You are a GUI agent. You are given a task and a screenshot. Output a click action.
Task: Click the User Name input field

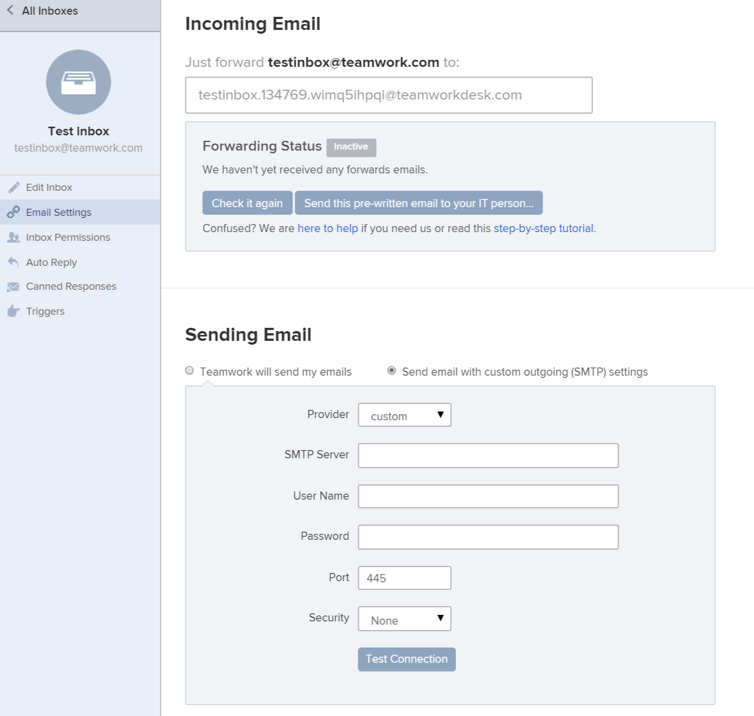[x=488, y=496]
